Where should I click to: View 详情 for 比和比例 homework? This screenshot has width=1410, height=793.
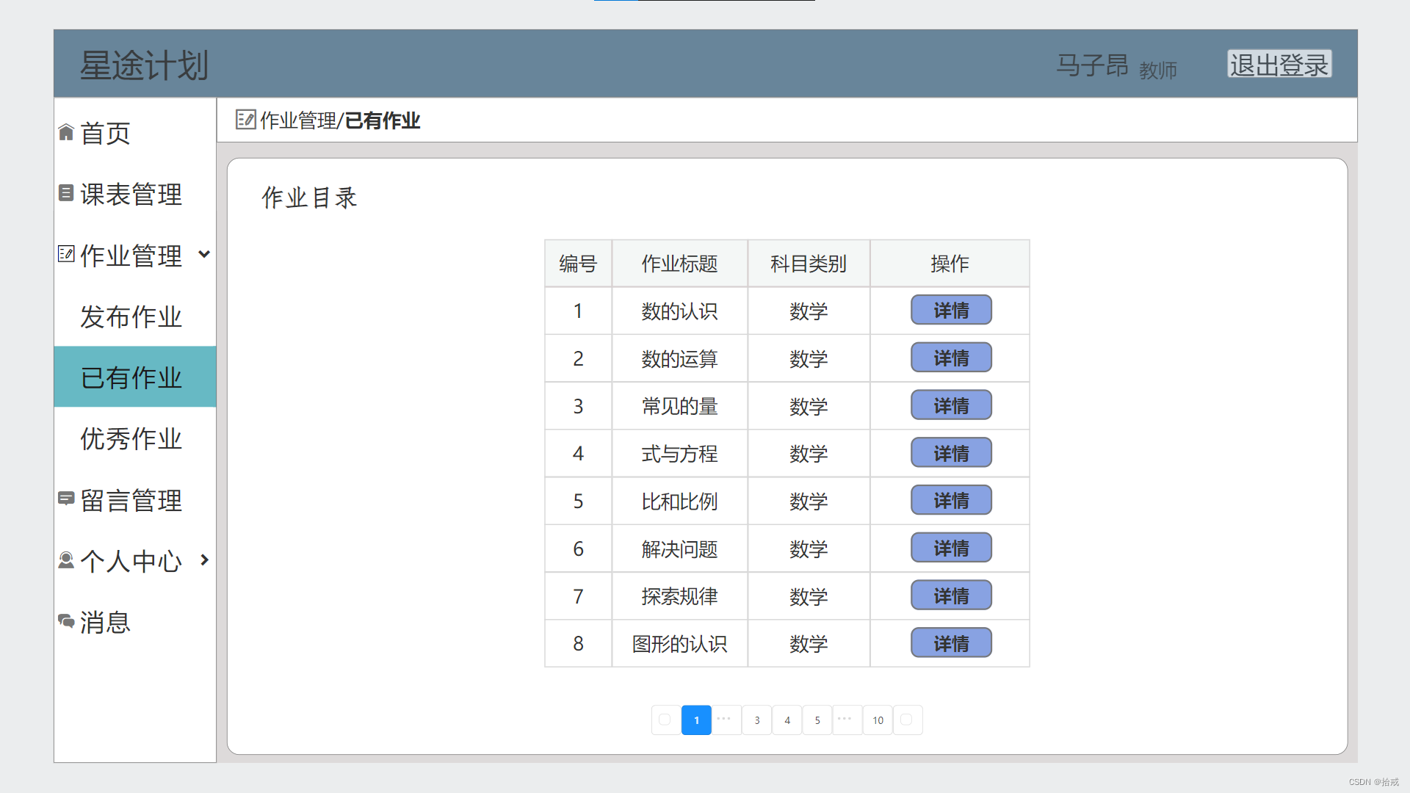(x=951, y=501)
